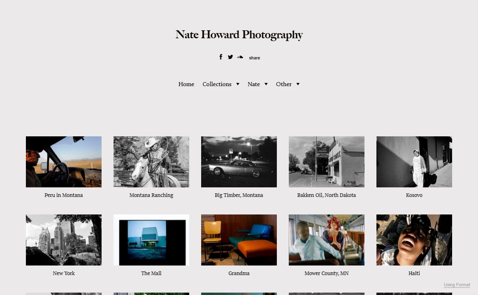
Task: Open the Collections menu
Action: [217, 84]
